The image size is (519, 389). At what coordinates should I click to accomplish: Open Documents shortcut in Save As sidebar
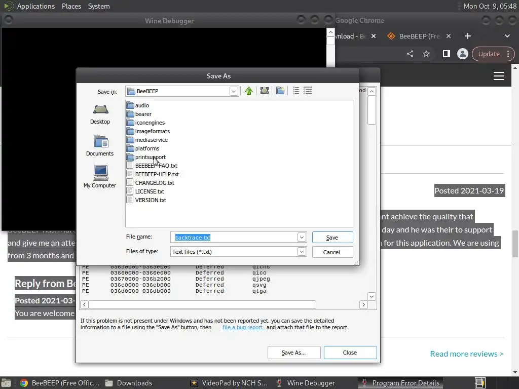(x=100, y=146)
